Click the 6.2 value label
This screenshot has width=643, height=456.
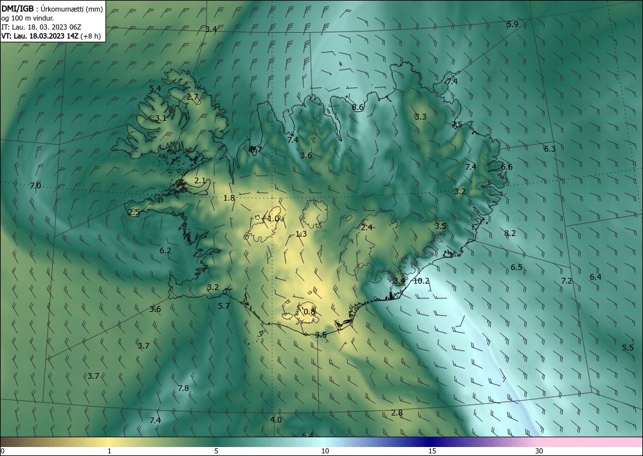pos(165,251)
